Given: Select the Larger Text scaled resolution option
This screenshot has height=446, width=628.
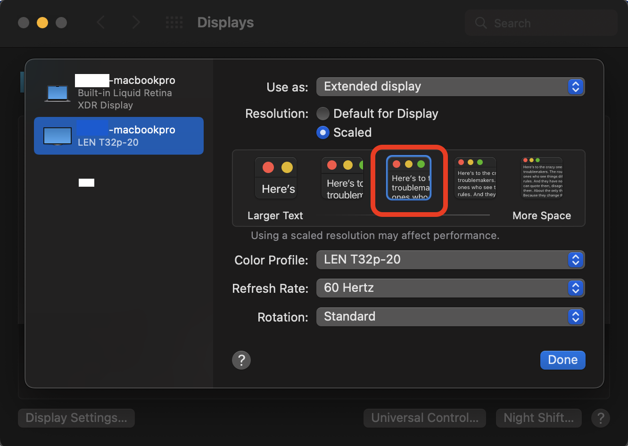Looking at the screenshot, I should pos(275,178).
